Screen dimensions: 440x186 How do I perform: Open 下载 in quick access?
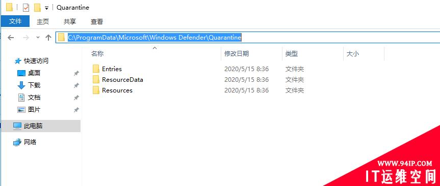tap(34, 85)
